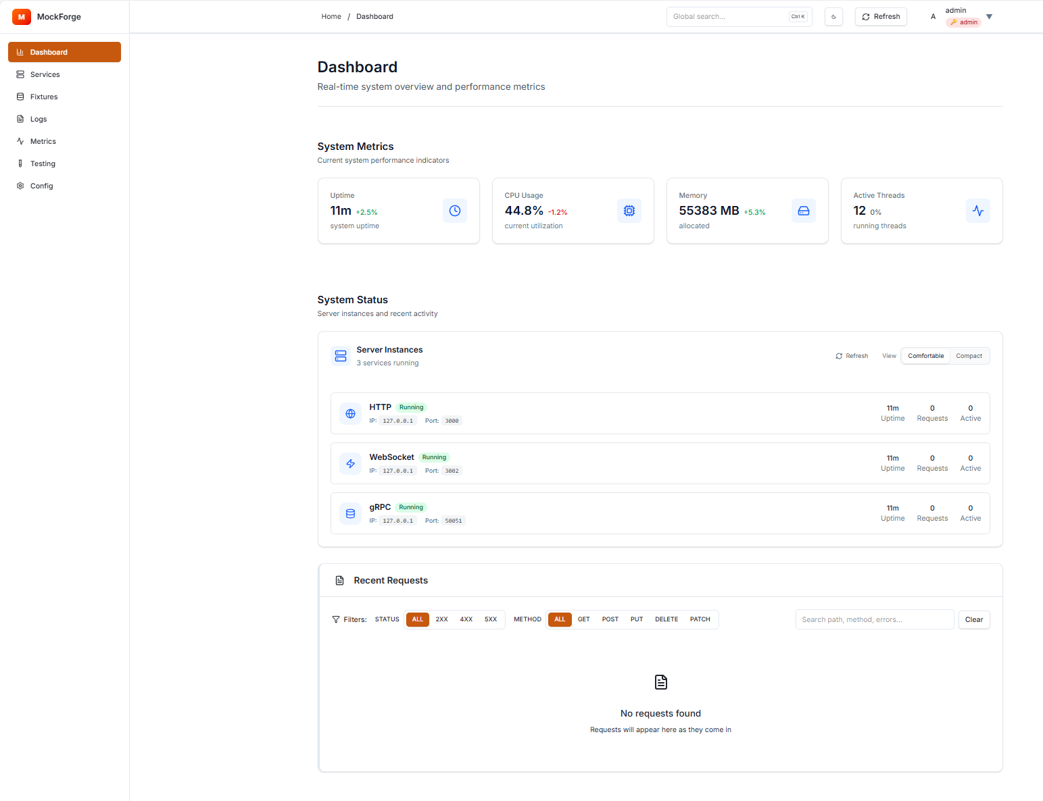Open the Services page in sidebar
The height and width of the screenshot is (801, 1043).
45,74
